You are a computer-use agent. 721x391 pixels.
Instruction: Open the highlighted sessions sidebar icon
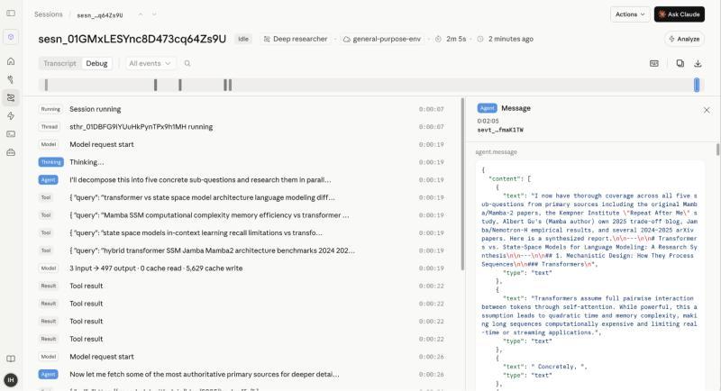coord(11,97)
